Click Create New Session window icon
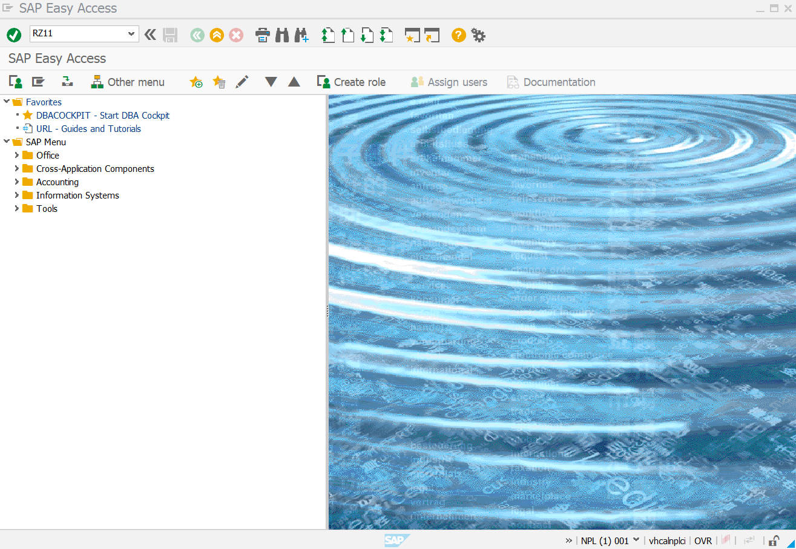 [x=412, y=35]
